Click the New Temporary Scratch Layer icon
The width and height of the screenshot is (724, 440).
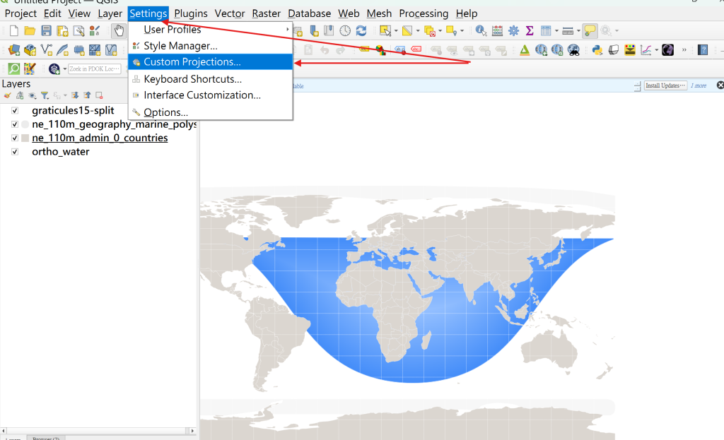click(x=79, y=50)
